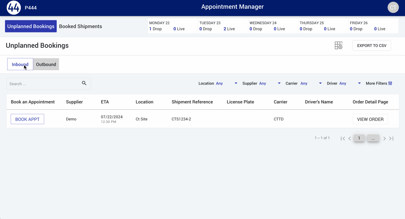Go to next page arrow
This screenshot has width=405, height=219.
(x=384, y=139)
